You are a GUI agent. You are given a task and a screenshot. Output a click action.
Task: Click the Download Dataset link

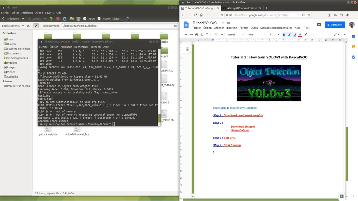tap(243, 126)
